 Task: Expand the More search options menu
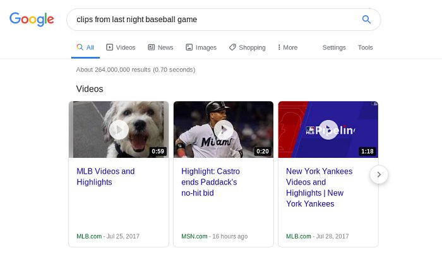[287, 47]
